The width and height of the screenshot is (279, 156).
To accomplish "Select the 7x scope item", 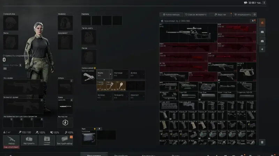I will 227,86.
